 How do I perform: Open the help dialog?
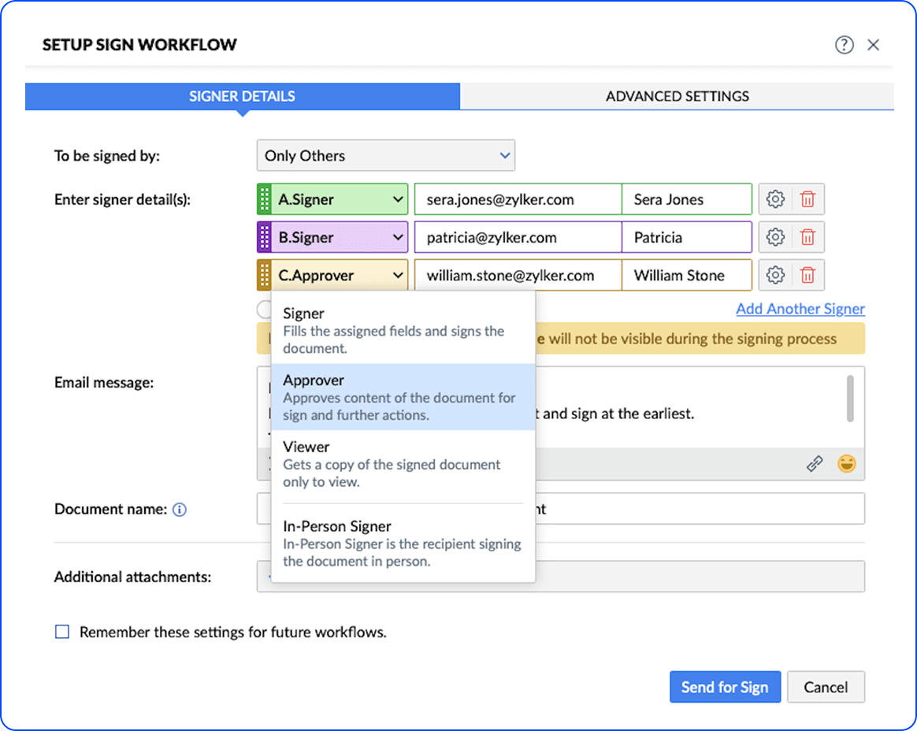point(844,45)
